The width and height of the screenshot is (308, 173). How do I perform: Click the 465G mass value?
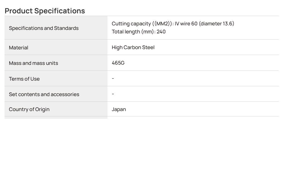[118, 63]
